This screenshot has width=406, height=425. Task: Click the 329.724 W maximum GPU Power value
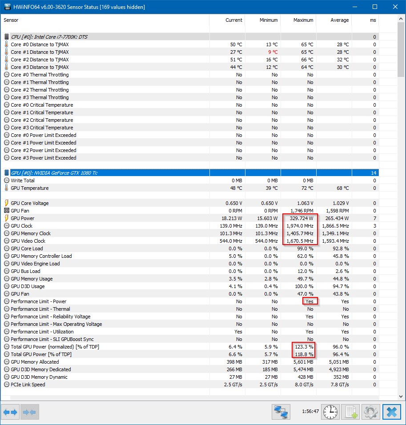pyautogui.click(x=301, y=218)
